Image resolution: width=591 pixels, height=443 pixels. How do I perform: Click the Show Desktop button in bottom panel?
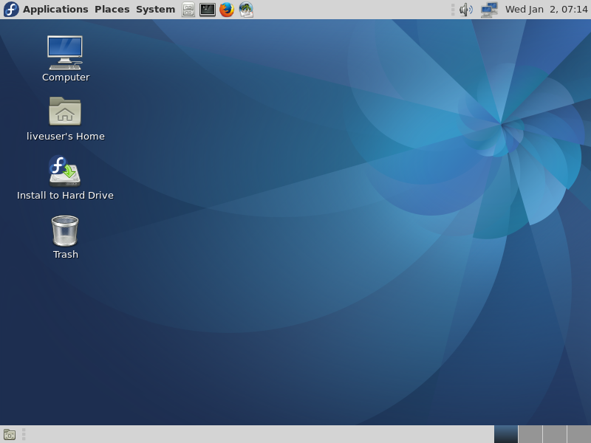pyautogui.click(x=10, y=434)
